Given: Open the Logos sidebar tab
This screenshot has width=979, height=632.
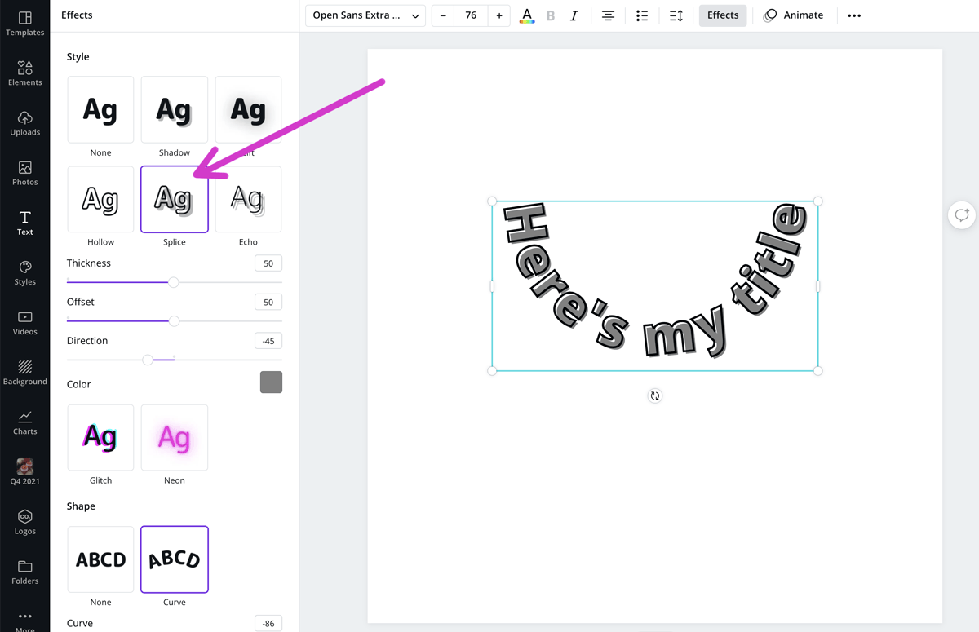Looking at the screenshot, I should click(24, 523).
